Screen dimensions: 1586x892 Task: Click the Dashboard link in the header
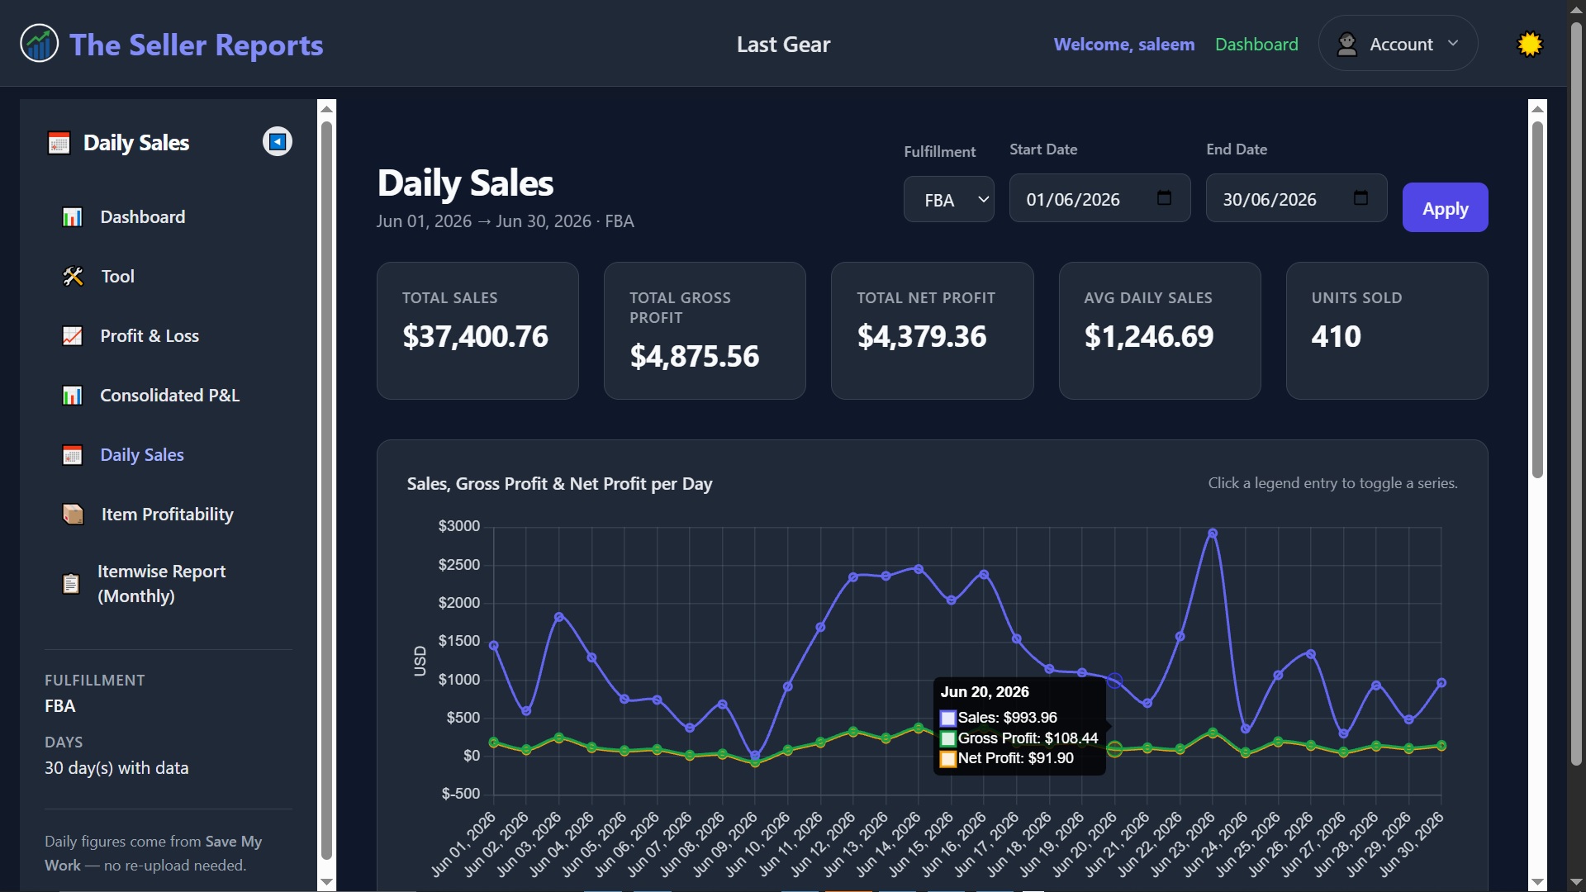[x=1256, y=44]
